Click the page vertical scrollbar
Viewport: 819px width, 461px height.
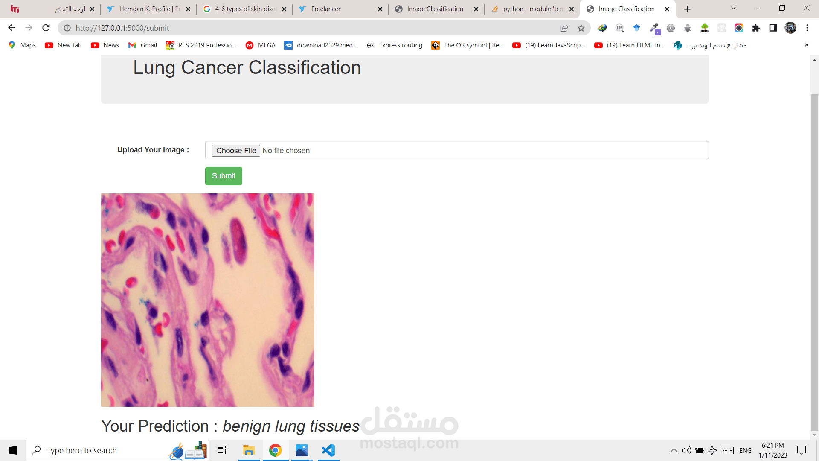point(814,256)
